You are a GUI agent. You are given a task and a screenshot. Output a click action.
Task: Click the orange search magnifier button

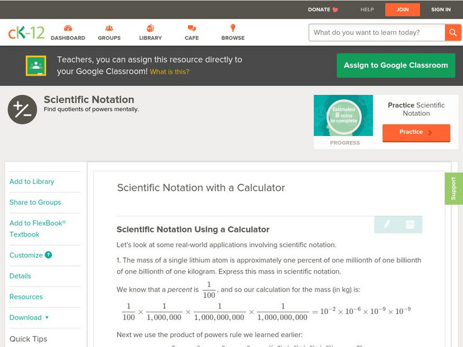(x=453, y=32)
